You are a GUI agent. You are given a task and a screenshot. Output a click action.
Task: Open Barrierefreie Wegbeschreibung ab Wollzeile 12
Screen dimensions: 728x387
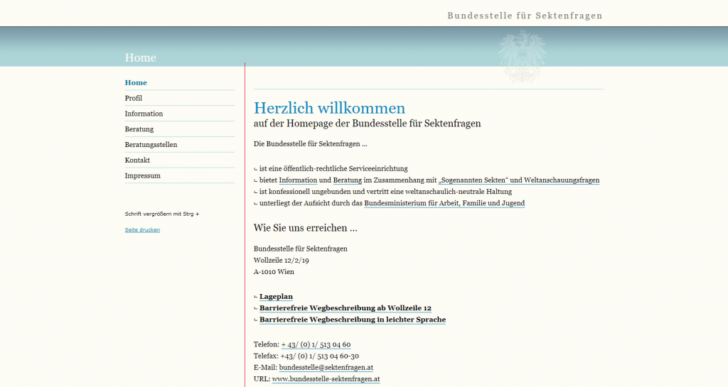[345, 308]
